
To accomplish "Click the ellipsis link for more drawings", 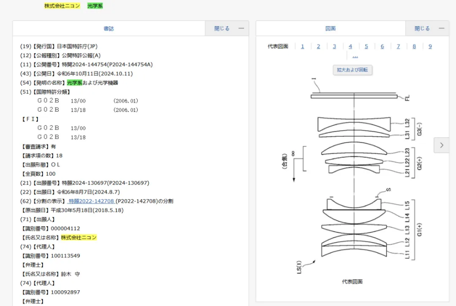I will [355, 56].
